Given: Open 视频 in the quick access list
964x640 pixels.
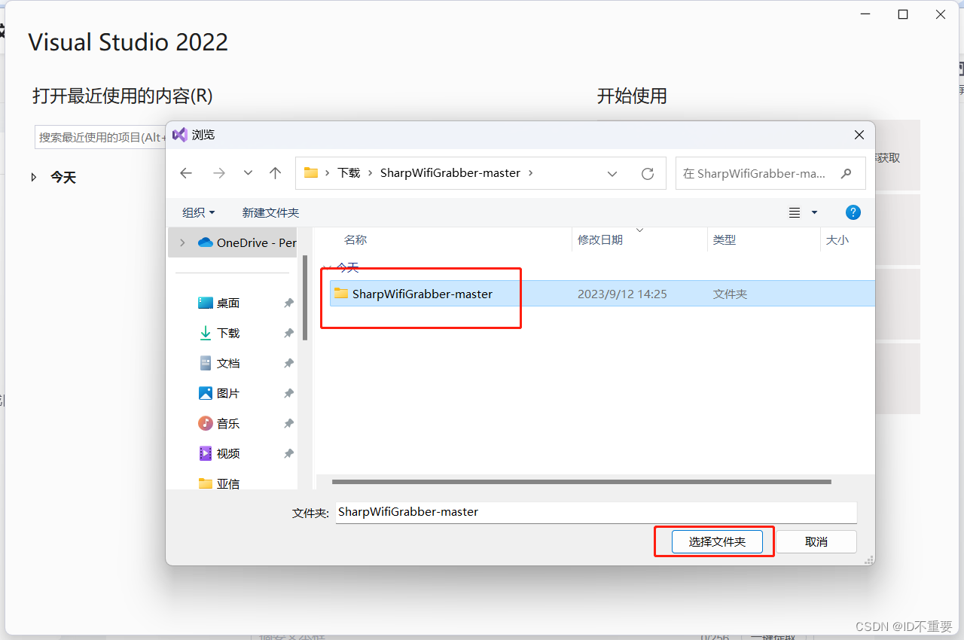Looking at the screenshot, I should (x=218, y=453).
